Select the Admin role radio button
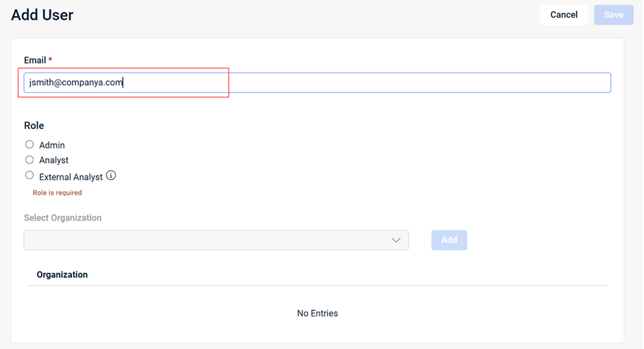The width and height of the screenshot is (644, 349). click(30, 145)
